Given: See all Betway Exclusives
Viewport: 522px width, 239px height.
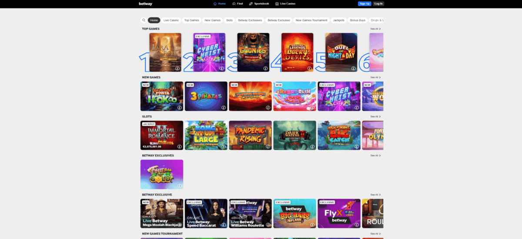Looking at the screenshot, I should coord(375,156).
